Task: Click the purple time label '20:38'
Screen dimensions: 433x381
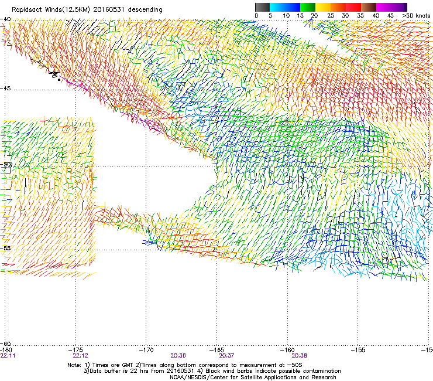Action: (300, 356)
